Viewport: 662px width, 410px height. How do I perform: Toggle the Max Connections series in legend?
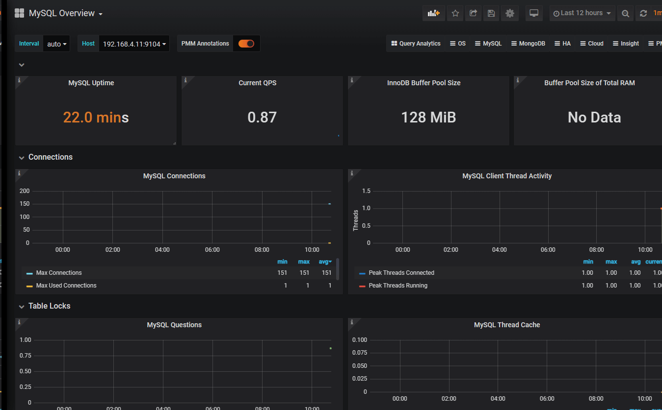(59, 273)
